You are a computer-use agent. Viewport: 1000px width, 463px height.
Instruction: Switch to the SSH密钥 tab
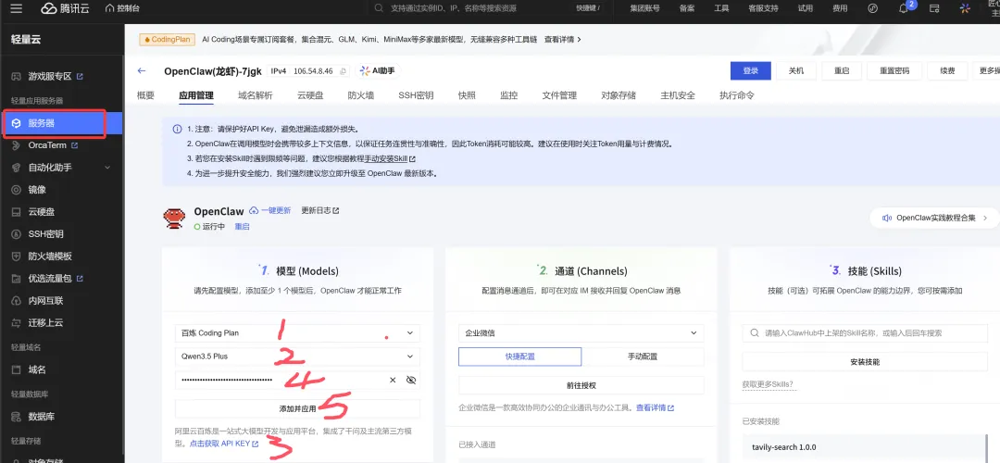[x=416, y=95]
